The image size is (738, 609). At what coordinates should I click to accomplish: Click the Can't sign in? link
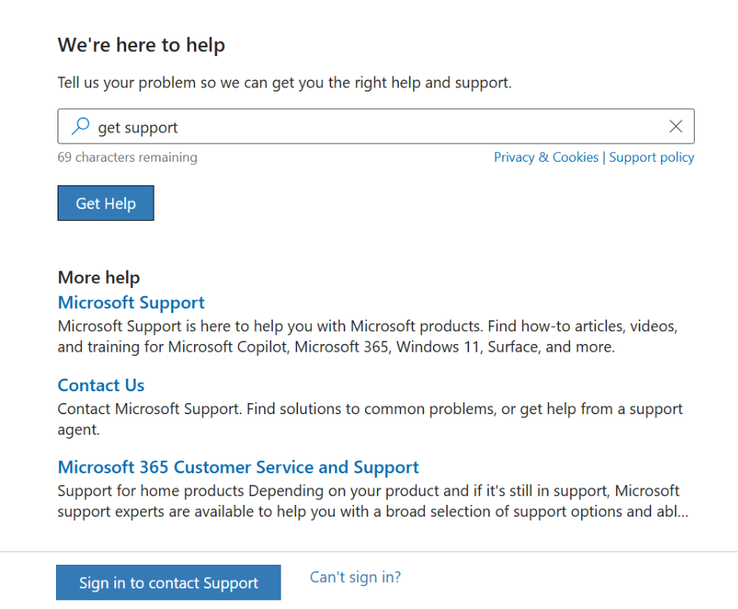[356, 577]
